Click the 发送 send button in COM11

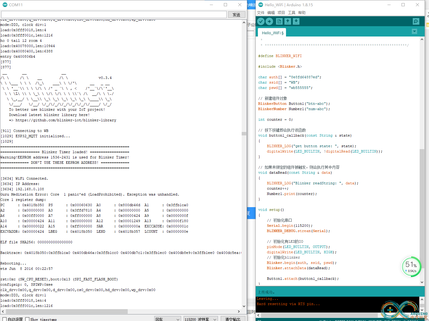(237, 15)
